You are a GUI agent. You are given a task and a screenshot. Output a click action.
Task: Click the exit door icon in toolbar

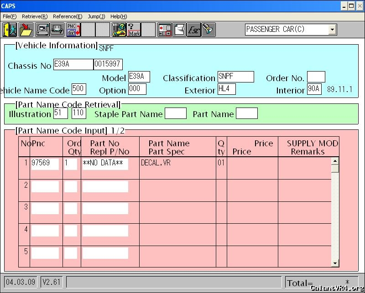pyautogui.click(x=9, y=30)
